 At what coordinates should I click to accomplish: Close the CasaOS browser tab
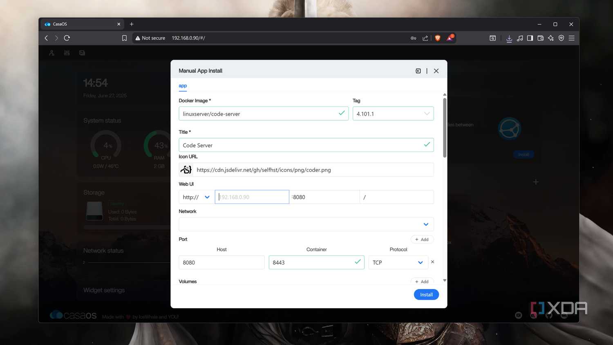point(119,24)
